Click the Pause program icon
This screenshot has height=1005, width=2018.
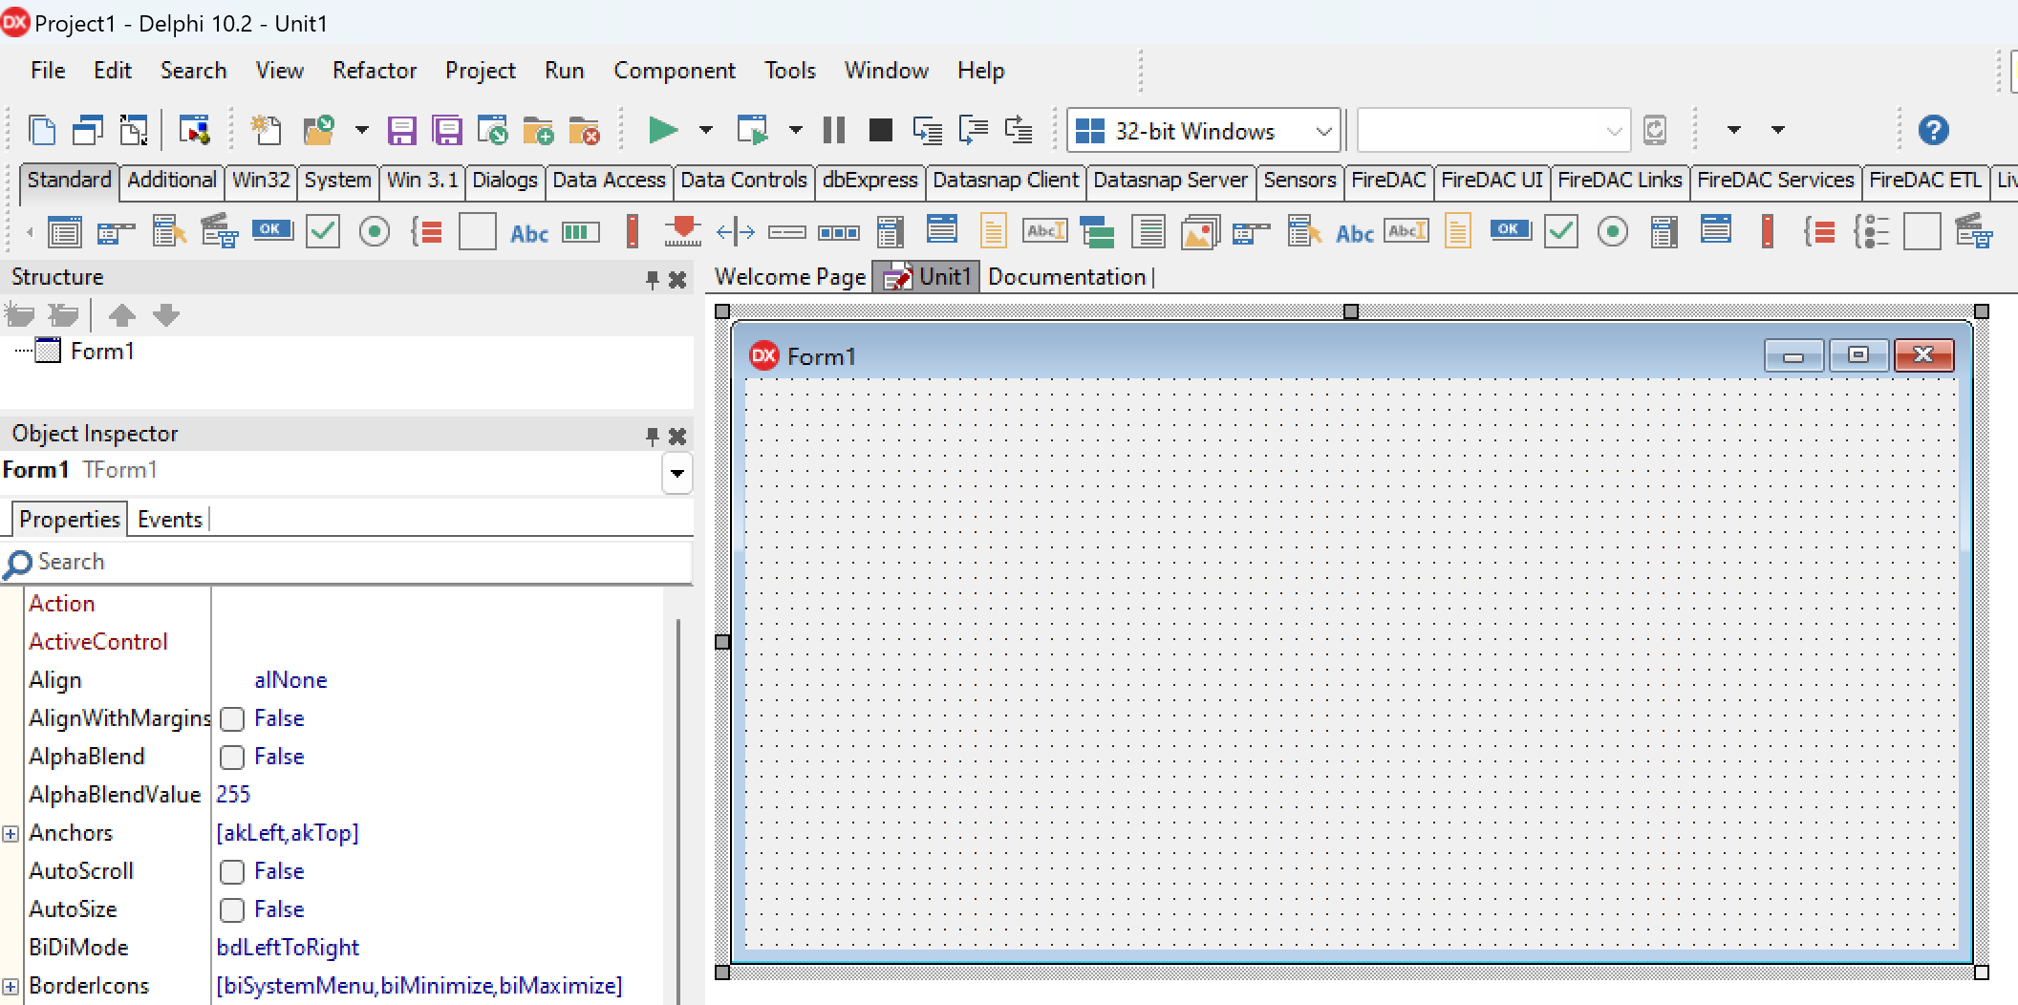click(834, 130)
